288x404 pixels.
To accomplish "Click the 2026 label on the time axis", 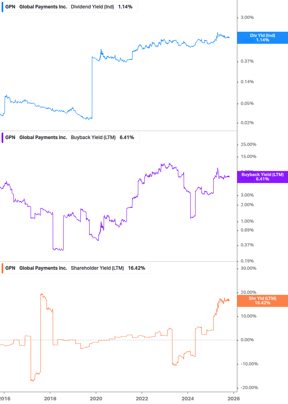I will [x=233, y=398].
